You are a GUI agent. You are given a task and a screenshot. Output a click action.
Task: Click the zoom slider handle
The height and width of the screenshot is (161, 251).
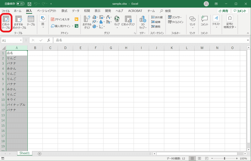[x=225, y=158]
